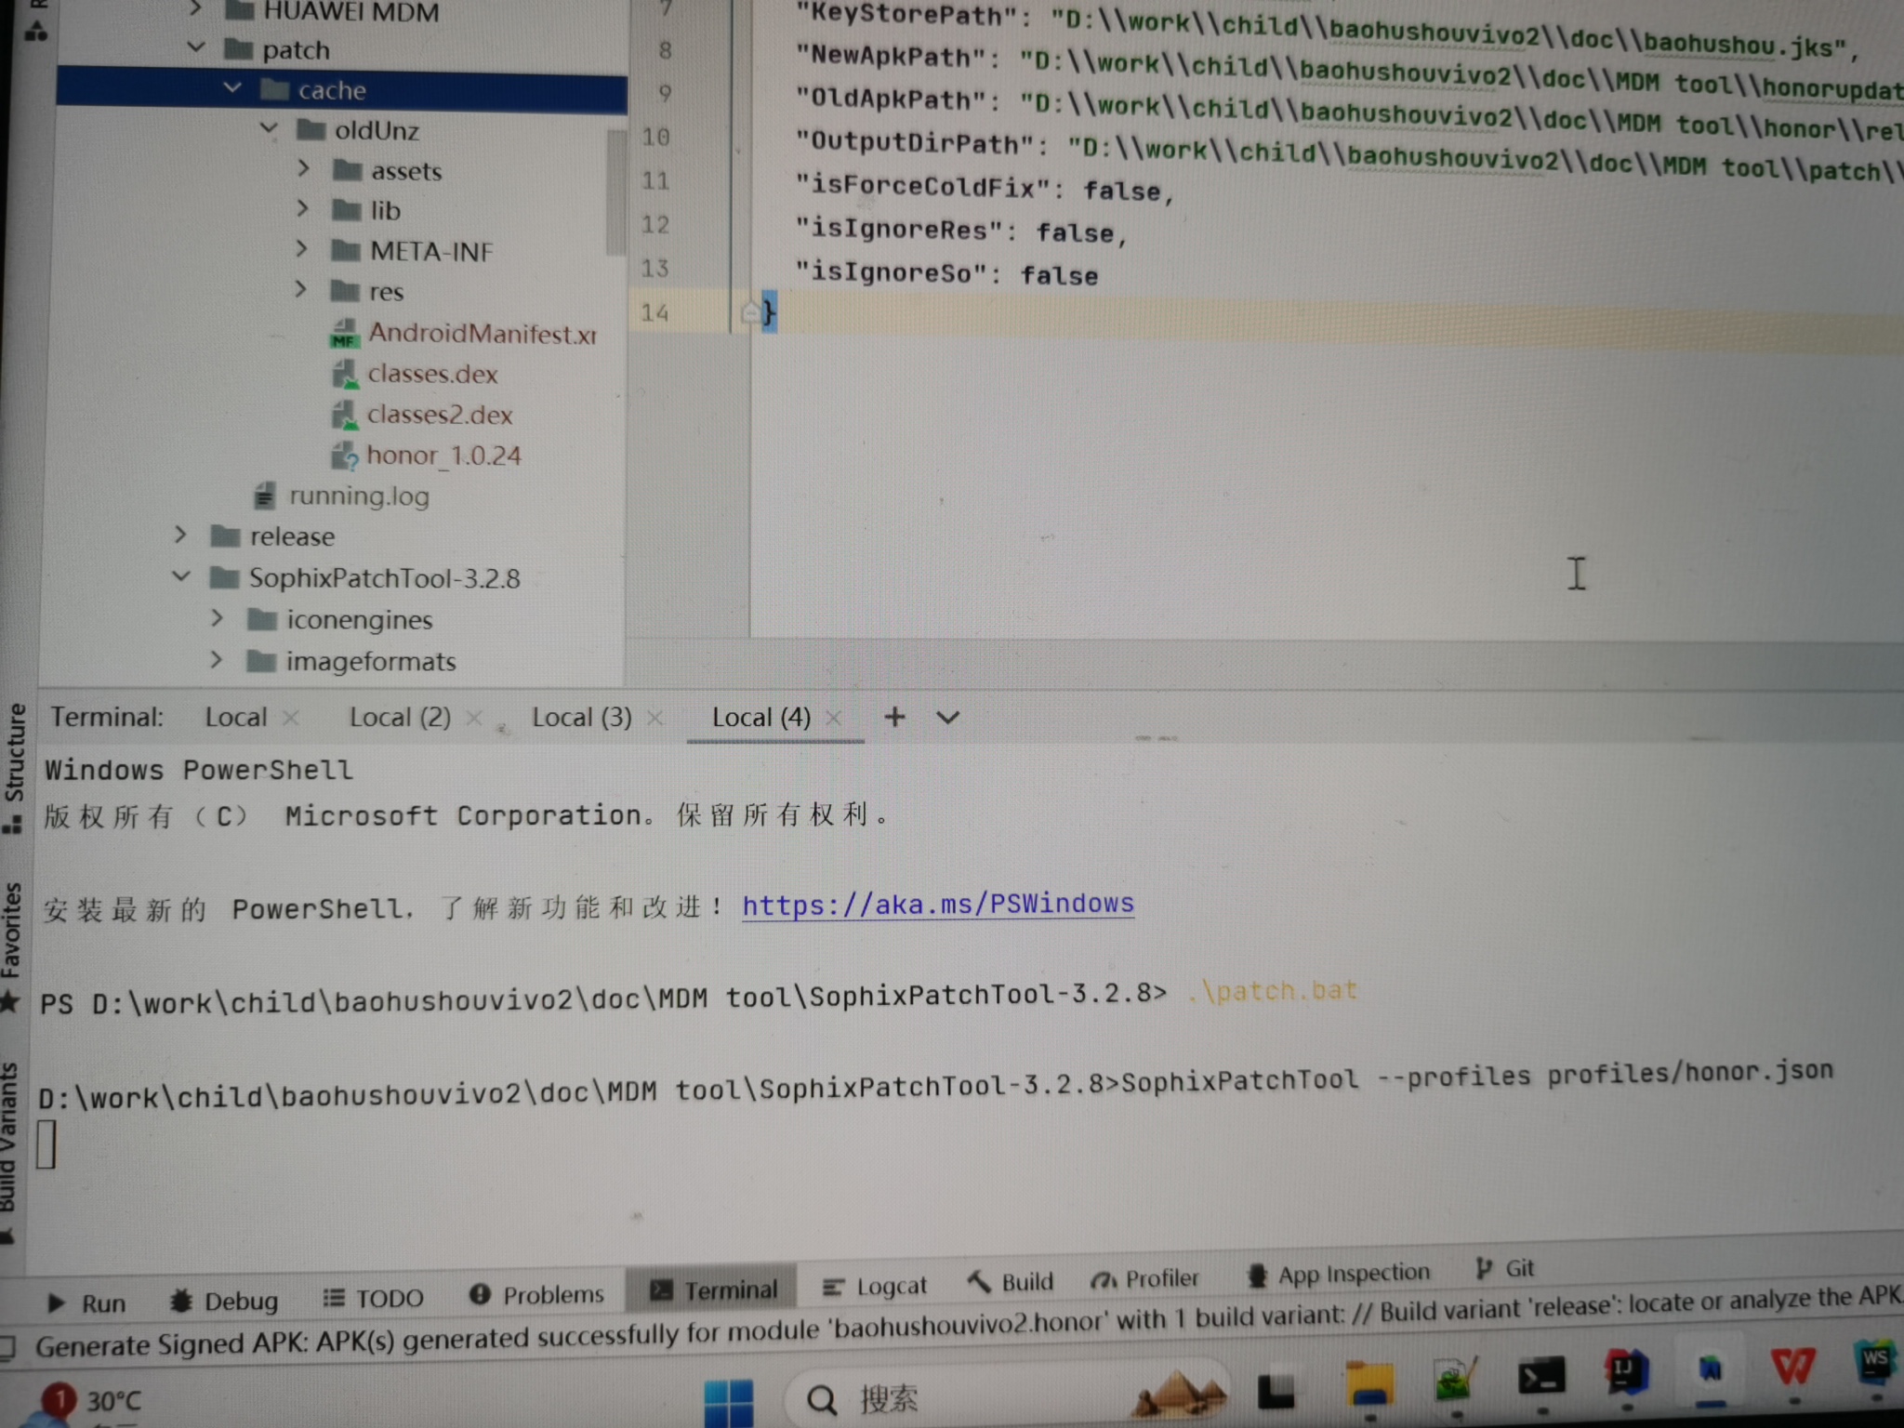
Task: Switch to the Local (3) terminal tab
Action: 581,718
